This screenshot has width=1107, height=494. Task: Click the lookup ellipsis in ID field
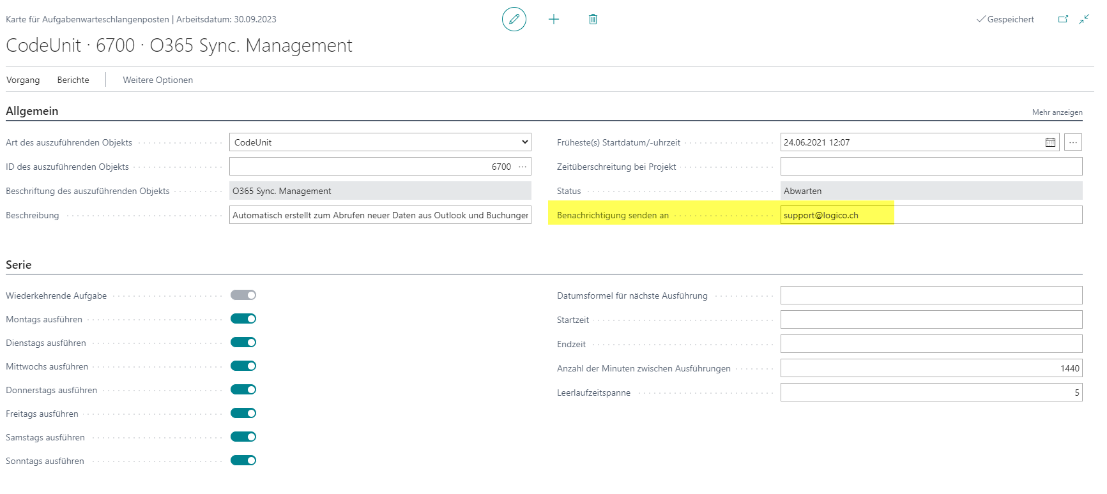coord(523,167)
